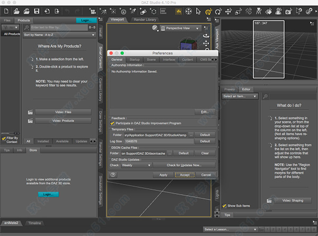
Task: Create a new null object
Action: [x=153, y=11]
